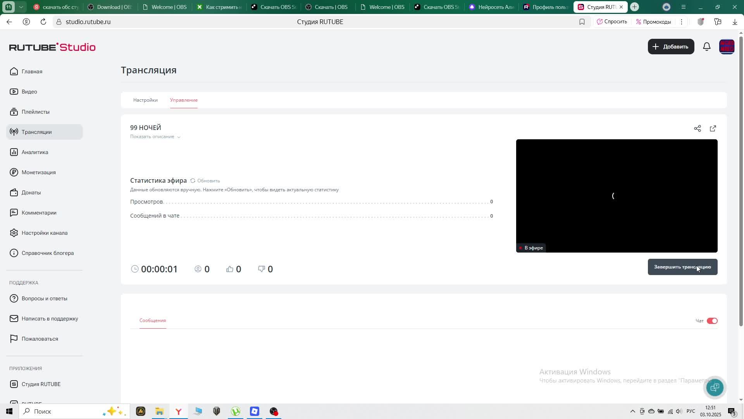Open the browser tab list dropdown arrow
This screenshot has width=744, height=419.
coord(21,7)
